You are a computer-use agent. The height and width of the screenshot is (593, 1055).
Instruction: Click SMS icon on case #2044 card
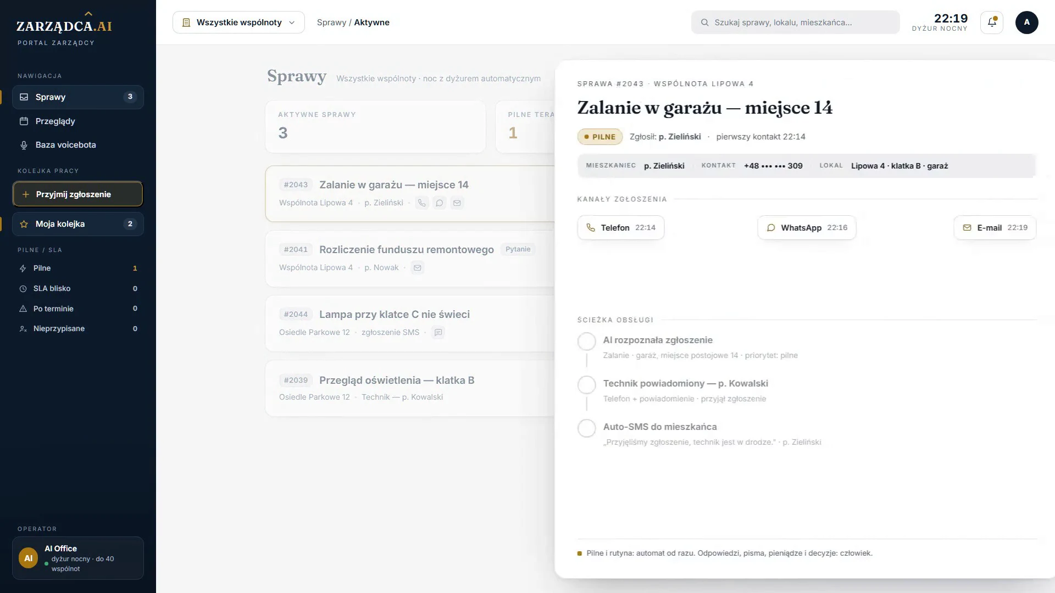point(438,333)
